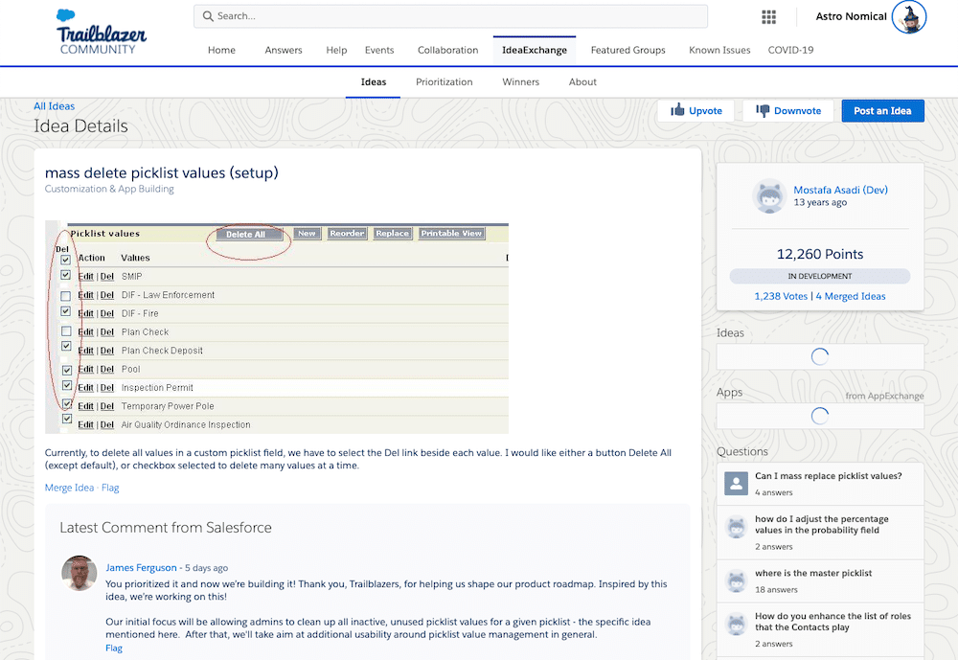Open the Events nav item
The width and height of the screenshot is (958, 660).
click(379, 50)
